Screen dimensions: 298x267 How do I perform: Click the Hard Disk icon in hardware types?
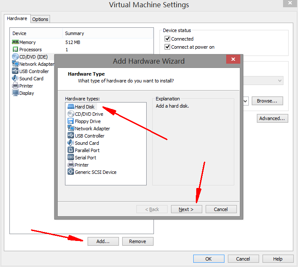[71, 107]
